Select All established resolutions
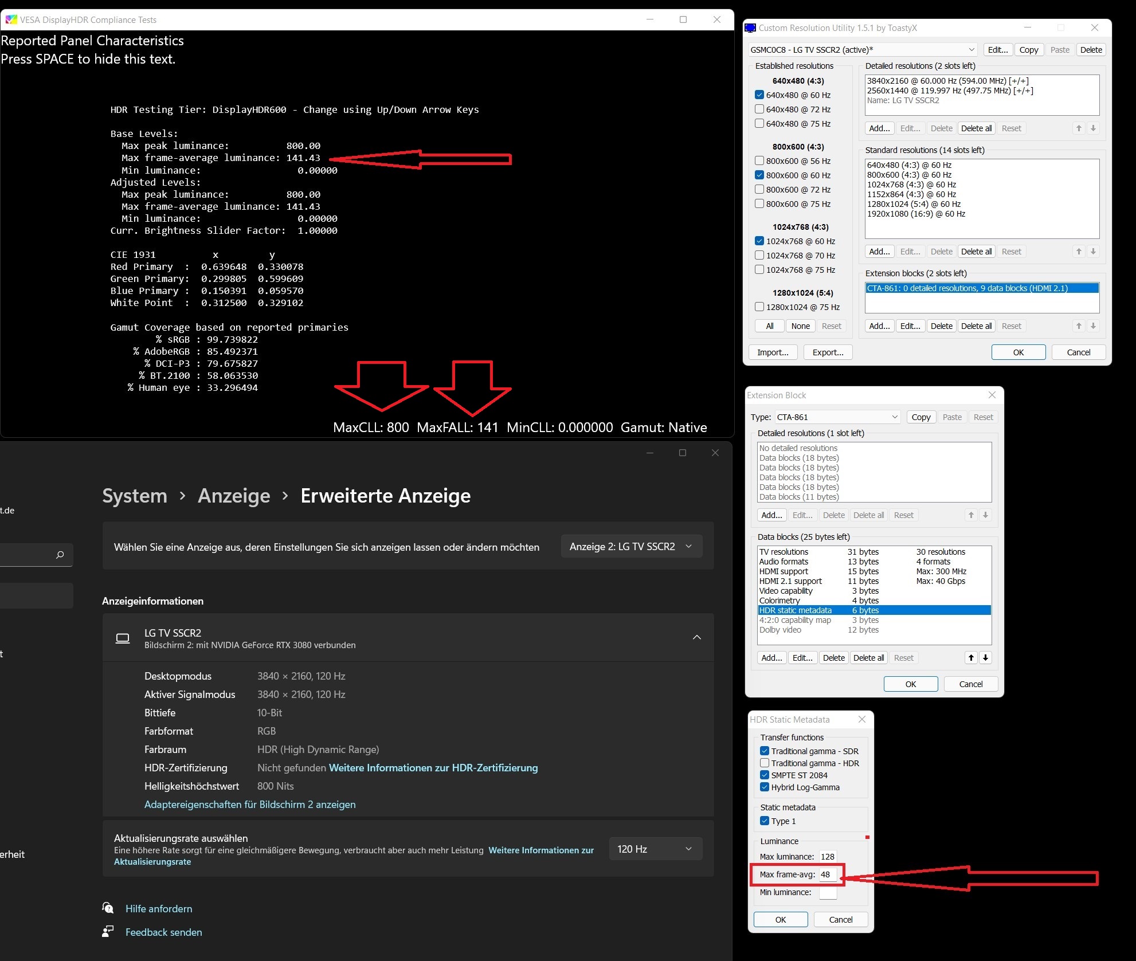Viewport: 1136px width, 961px height. coord(770,326)
